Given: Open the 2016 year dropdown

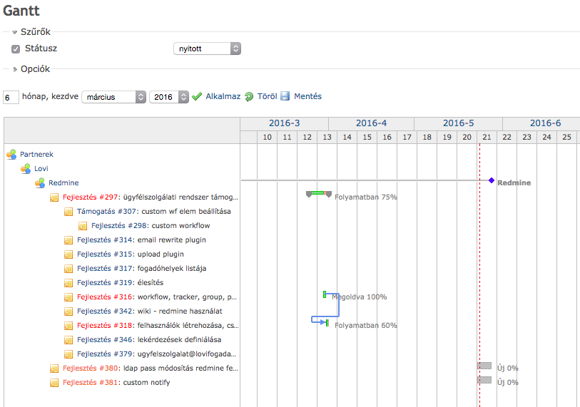Looking at the screenshot, I should pos(169,97).
